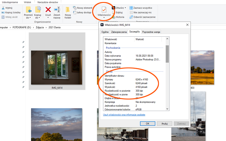Click the Wytnij (cut) scissors icon
226x141 pixels.
(x=3, y=8)
